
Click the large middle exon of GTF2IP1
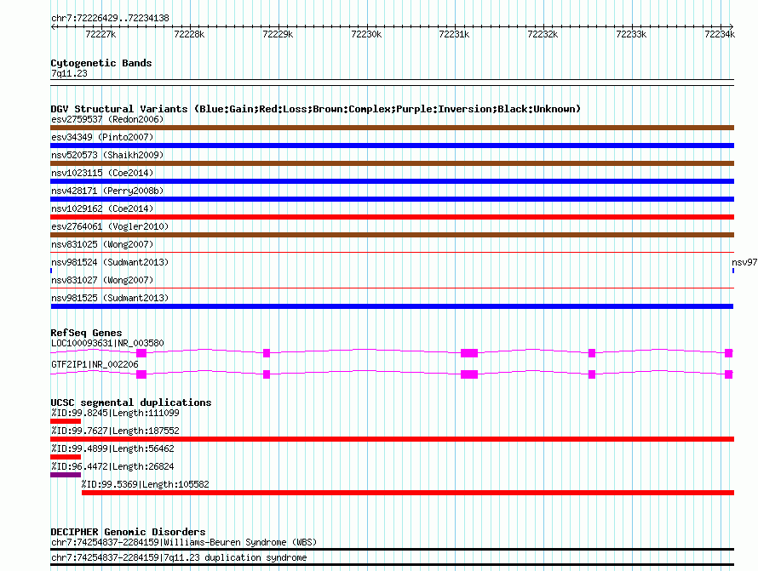click(x=469, y=374)
